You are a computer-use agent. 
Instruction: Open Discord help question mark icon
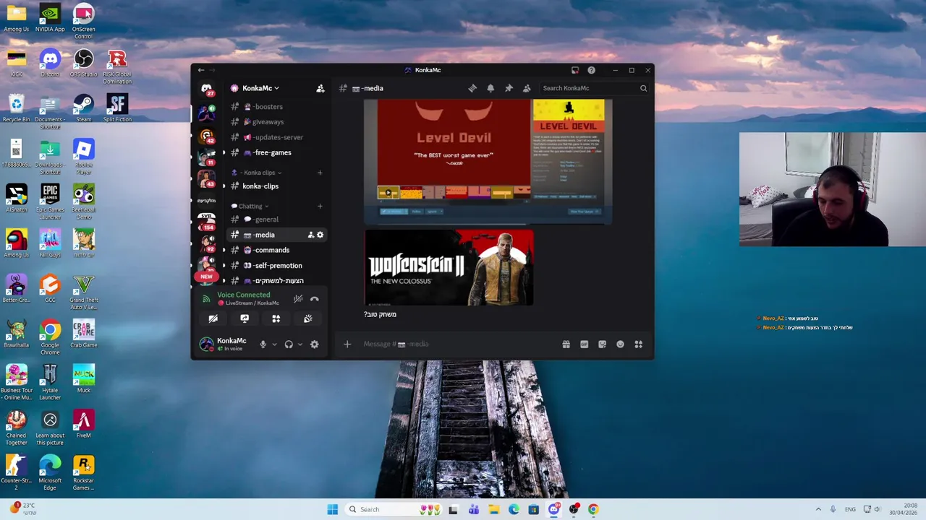(x=591, y=70)
